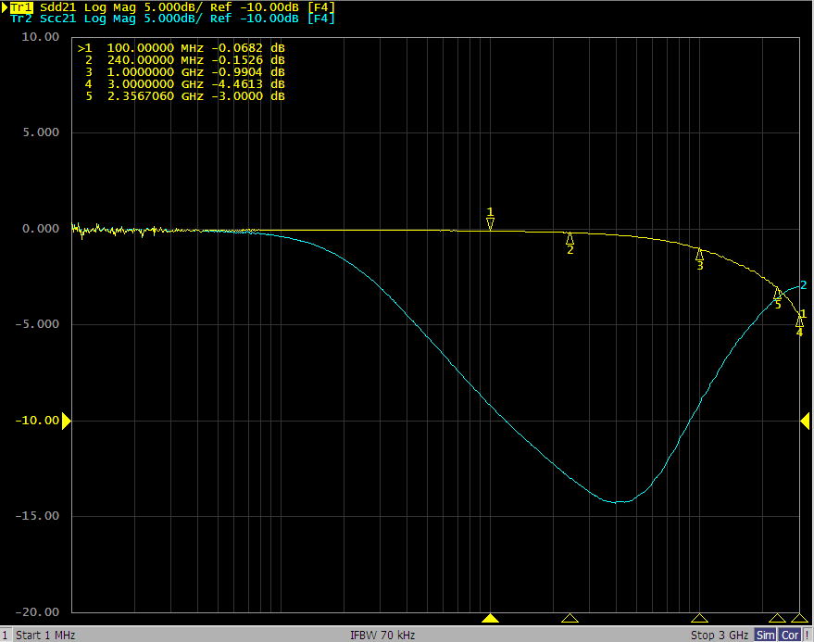This screenshot has height=642, width=814.
Task: Click the Stop 3 GHz field
Action: 719,635
